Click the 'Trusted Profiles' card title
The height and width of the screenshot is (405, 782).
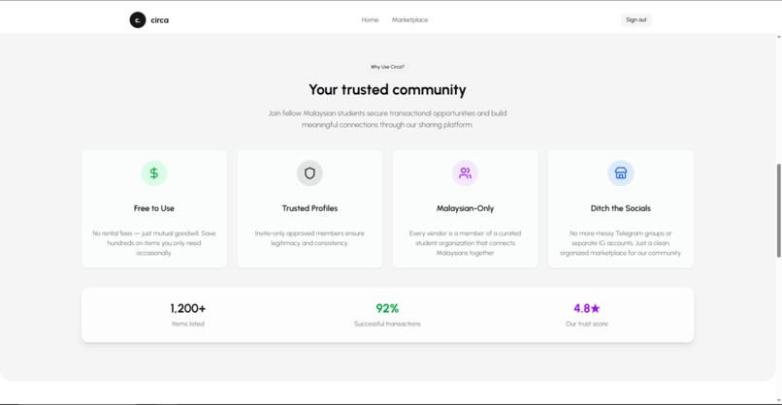310,208
